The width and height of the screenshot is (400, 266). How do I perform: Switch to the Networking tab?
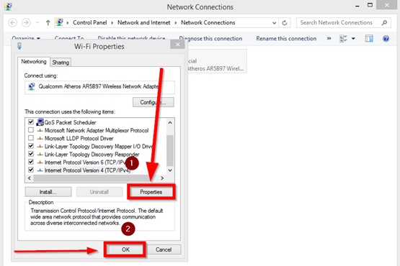(x=34, y=62)
